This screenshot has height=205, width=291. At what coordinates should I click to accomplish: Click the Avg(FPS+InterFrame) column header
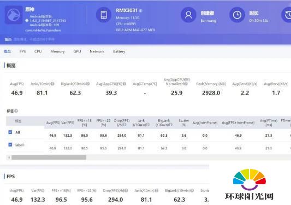(238, 122)
